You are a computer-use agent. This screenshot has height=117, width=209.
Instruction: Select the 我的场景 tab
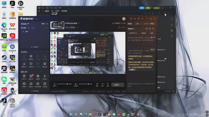click(x=24, y=28)
